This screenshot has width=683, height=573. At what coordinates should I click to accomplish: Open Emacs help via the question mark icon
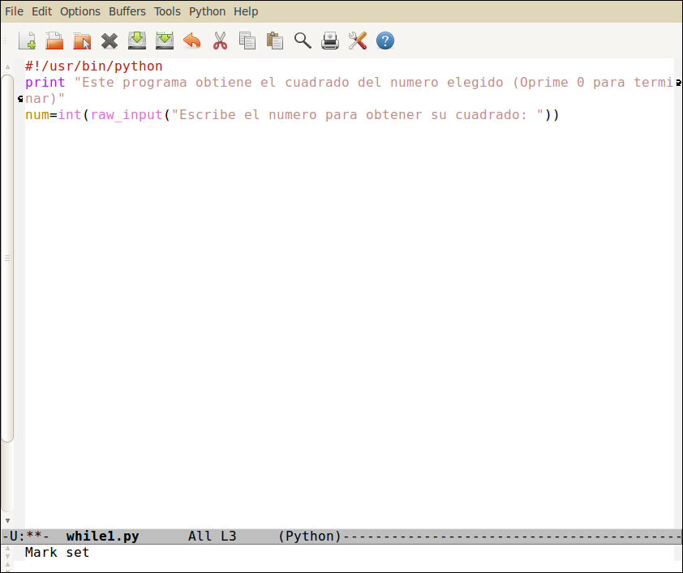point(385,41)
